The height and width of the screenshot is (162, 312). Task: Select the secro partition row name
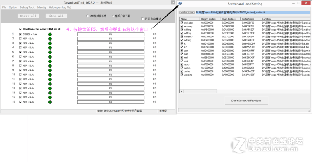point(186,64)
